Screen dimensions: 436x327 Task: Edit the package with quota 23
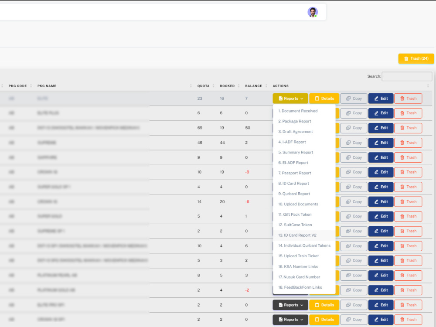click(381, 99)
